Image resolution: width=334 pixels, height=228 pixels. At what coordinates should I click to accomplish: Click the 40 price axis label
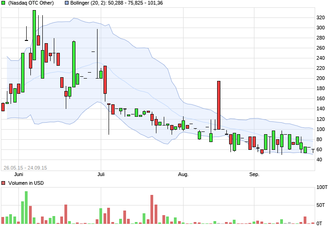(319, 160)
